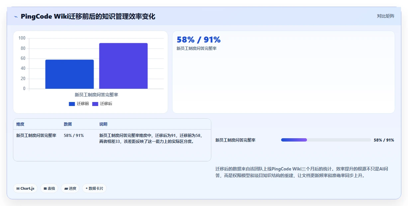Screen dimensions: 408x206
Task: Click the table explanation text mentioning 两者相差33
Action: (x=151, y=139)
